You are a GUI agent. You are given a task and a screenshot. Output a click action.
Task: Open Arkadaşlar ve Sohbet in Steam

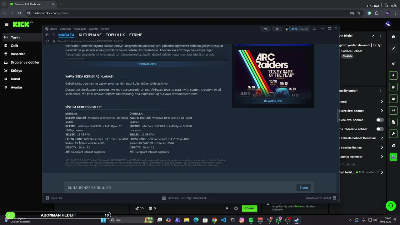point(321,198)
